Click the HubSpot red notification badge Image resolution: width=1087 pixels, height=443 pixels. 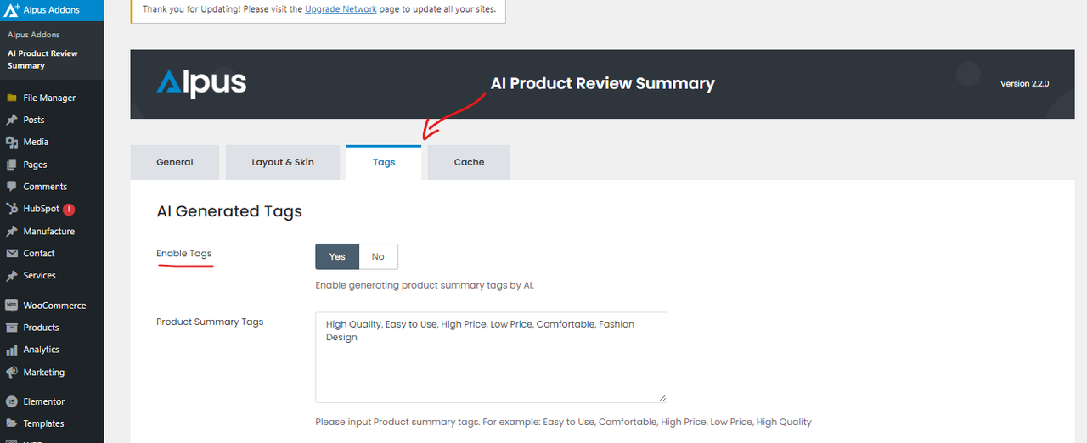click(x=69, y=209)
